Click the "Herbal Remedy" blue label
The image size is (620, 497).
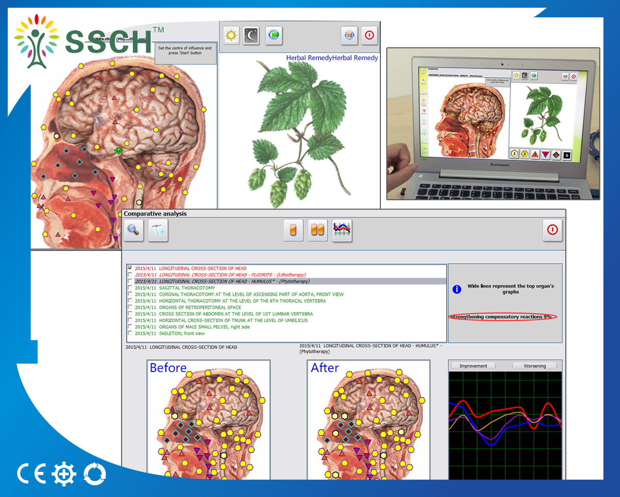[x=332, y=58]
